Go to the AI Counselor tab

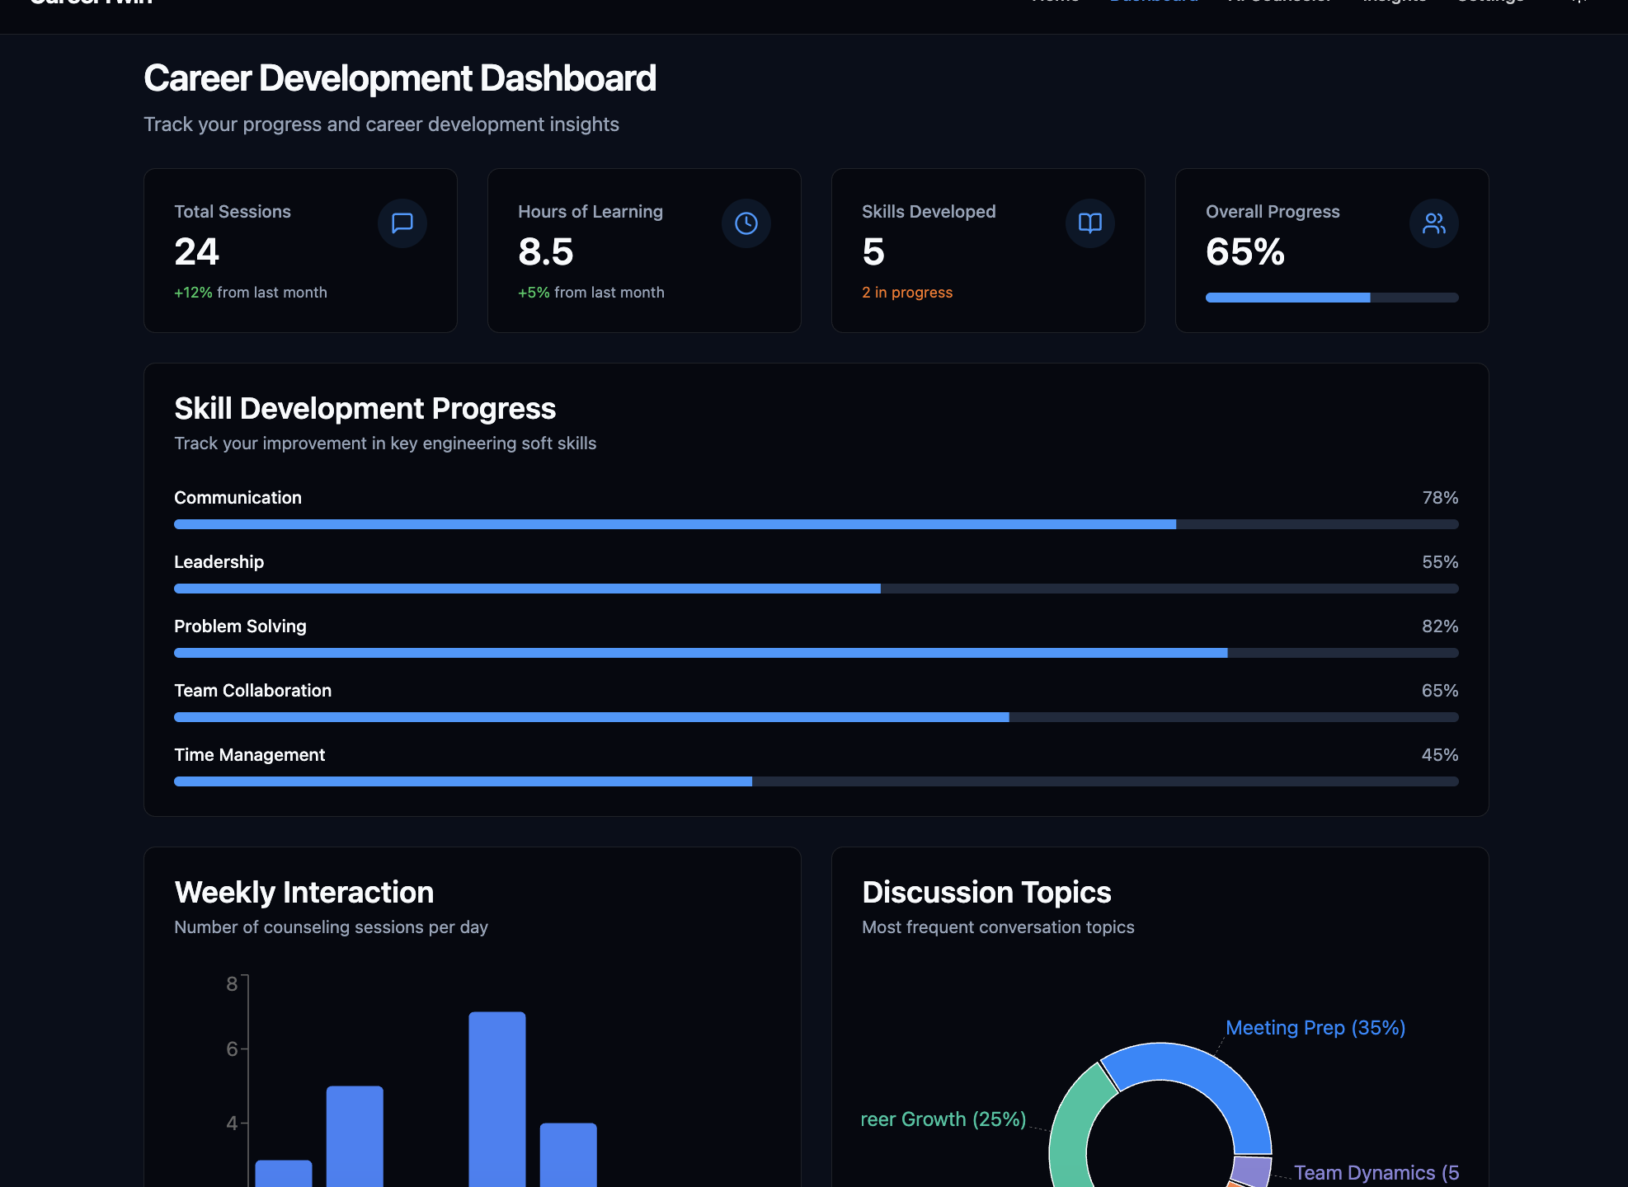(1281, 2)
